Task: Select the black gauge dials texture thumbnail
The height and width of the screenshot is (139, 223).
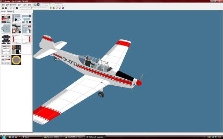Action: (x=6, y=39)
